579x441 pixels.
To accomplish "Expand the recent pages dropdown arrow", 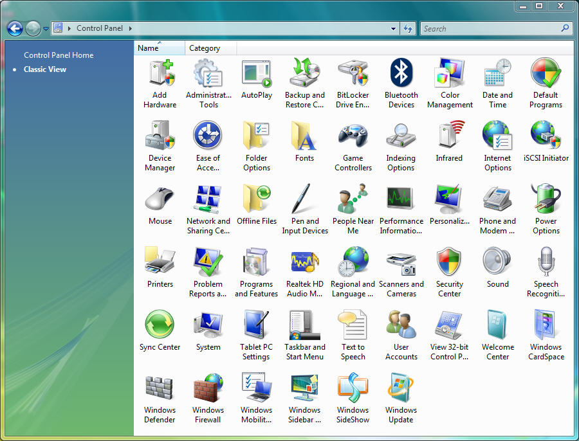I will coord(46,29).
